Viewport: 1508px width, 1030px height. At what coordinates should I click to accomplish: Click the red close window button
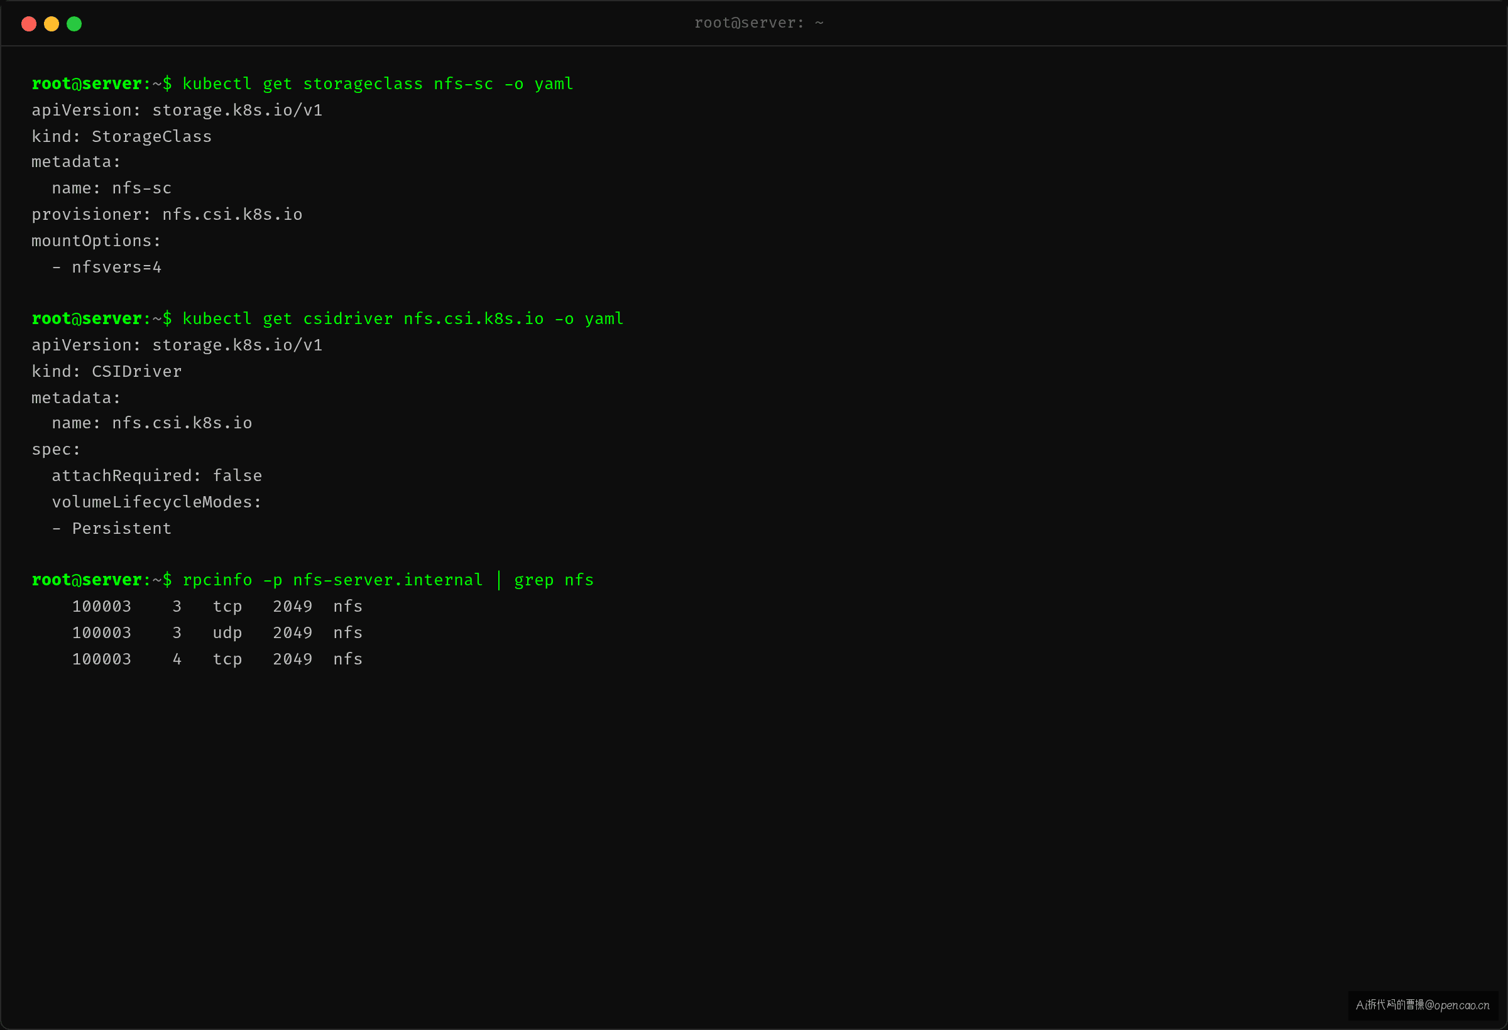point(28,24)
